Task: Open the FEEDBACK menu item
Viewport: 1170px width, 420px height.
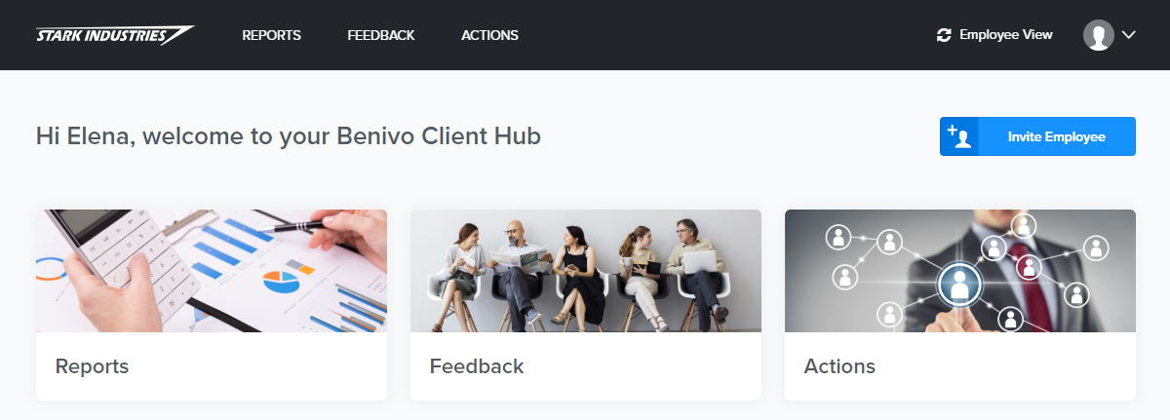Action: (381, 35)
